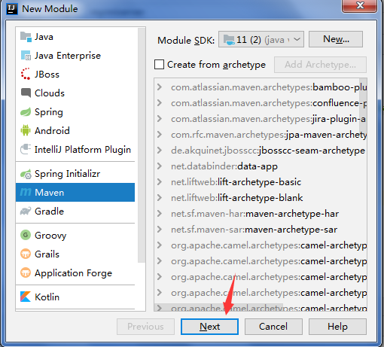384x347 pixels.
Task: Select net.sf.maven-har:maven-archetype-har row
Action: point(261,214)
